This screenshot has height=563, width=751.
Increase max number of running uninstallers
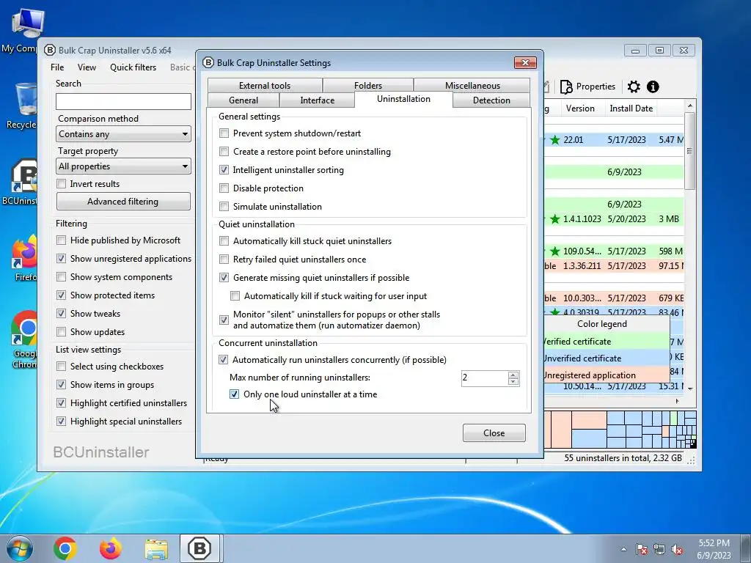point(513,375)
